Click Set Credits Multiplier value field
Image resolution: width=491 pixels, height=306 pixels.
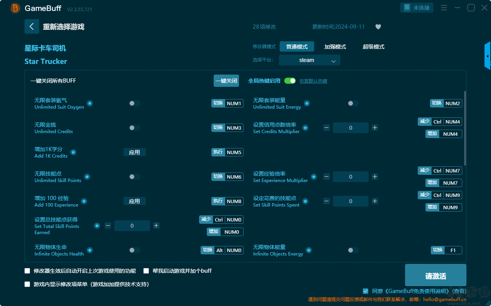351,128
